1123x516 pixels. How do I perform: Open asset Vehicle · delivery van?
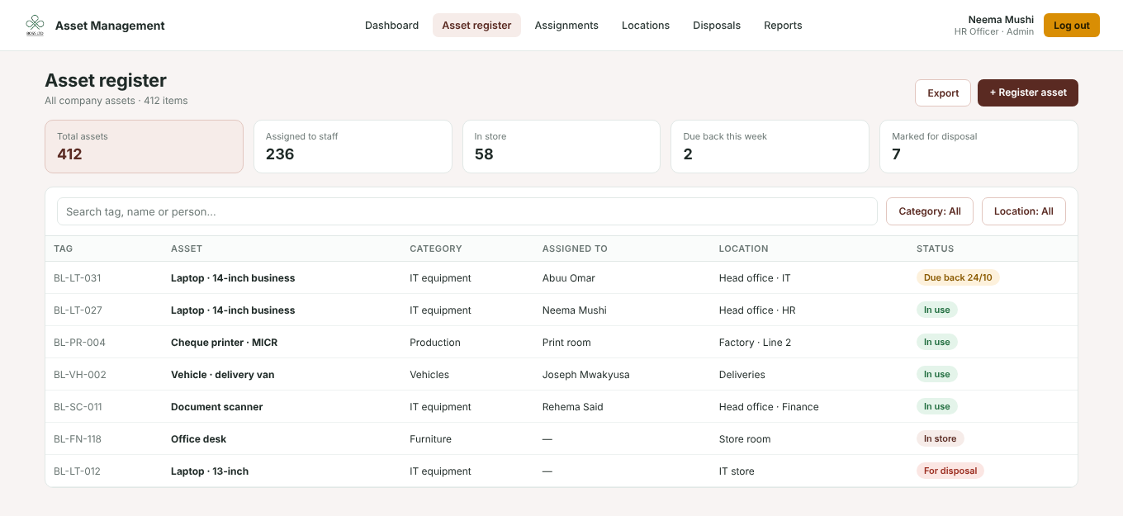222,375
